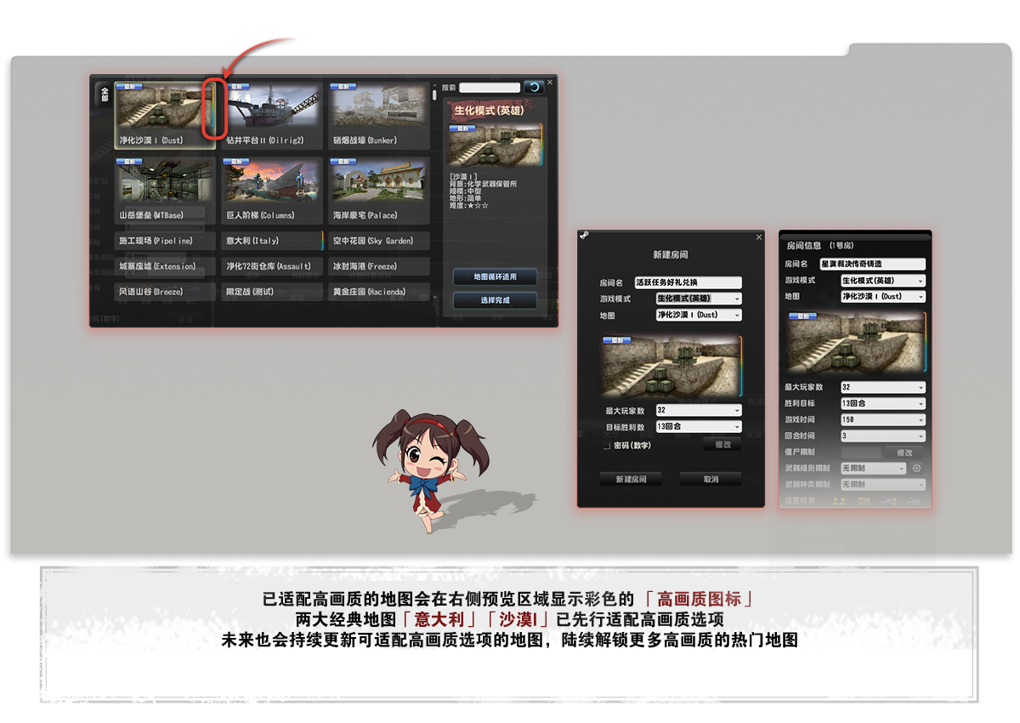This screenshot has height=723, width=1020.
Task: Click the 最新 badge on the Oilrig2 thumbnail
Action: tap(238, 86)
